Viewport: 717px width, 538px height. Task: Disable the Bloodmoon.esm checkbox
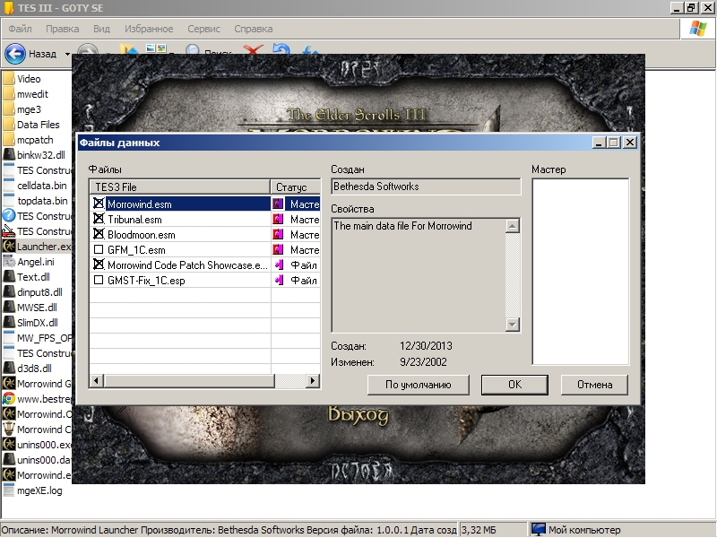[x=99, y=235]
